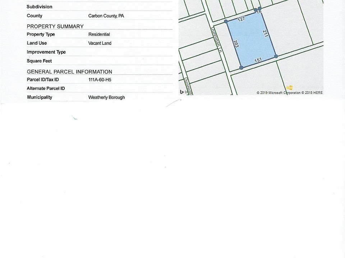Click the 151 edge length label
The width and height of the screenshot is (345, 258).
[258, 60]
